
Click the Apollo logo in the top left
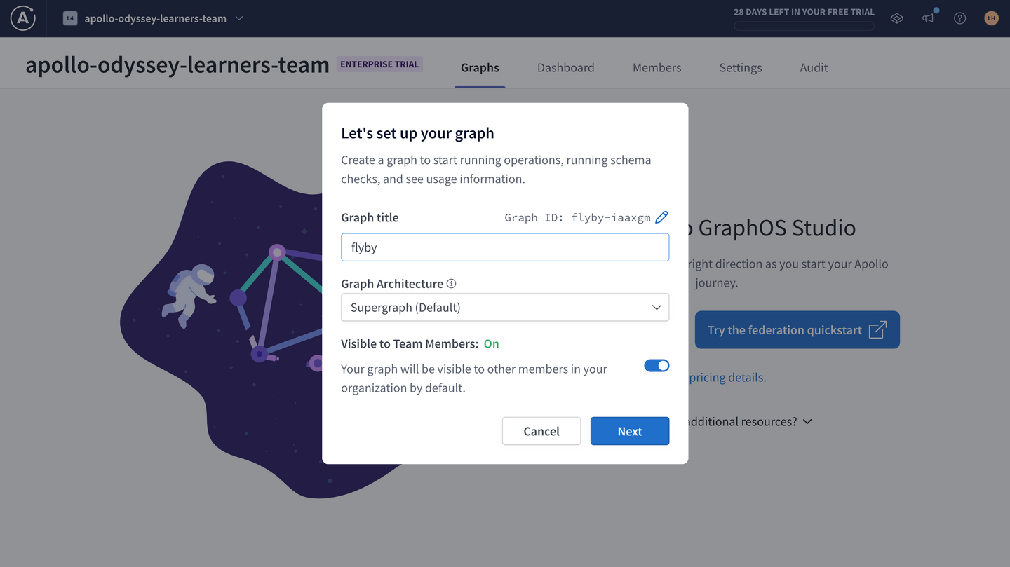(22, 18)
